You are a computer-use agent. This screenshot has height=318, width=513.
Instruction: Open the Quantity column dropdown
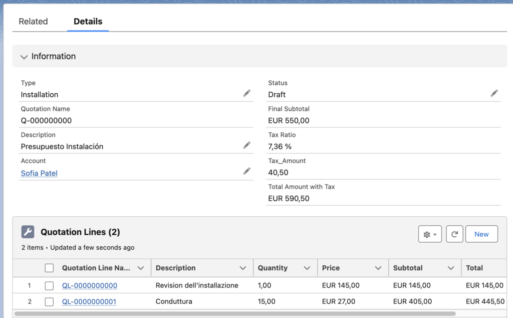click(x=307, y=268)
